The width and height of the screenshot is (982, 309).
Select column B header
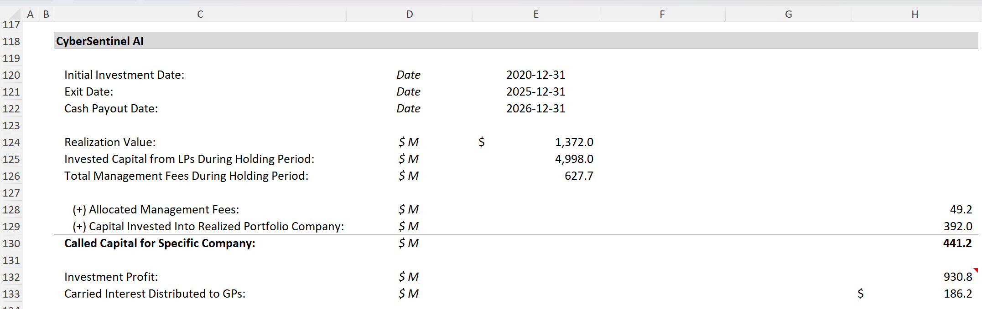point(46,14)
